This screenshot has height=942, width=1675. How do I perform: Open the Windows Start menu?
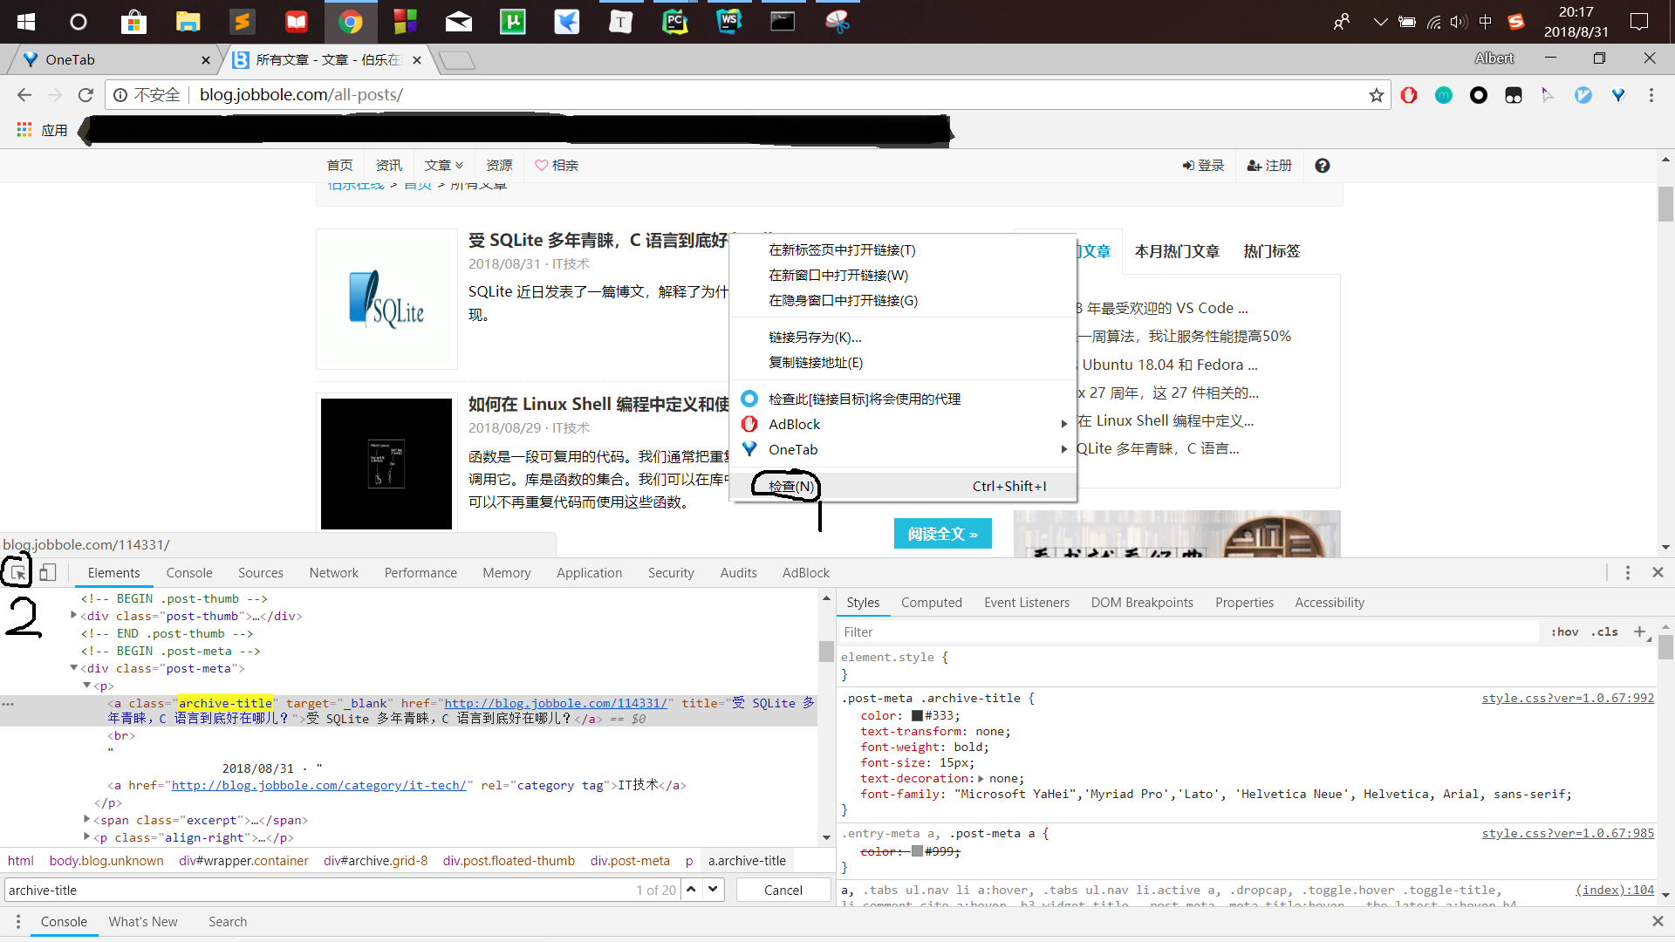[25, 21]
